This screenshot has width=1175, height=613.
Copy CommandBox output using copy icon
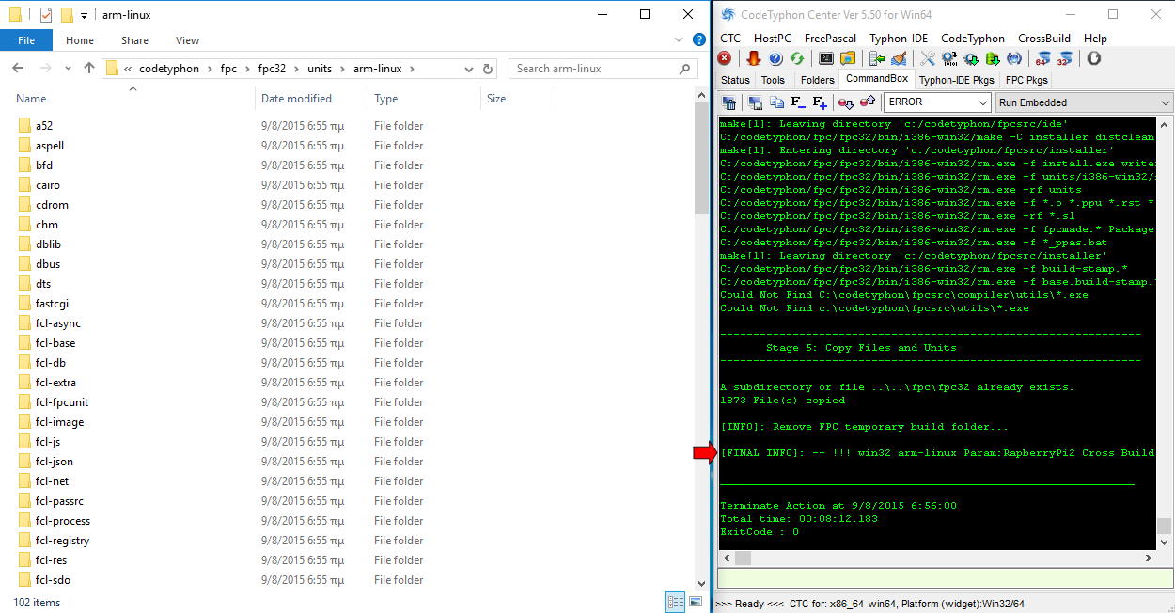pos(776,102)
